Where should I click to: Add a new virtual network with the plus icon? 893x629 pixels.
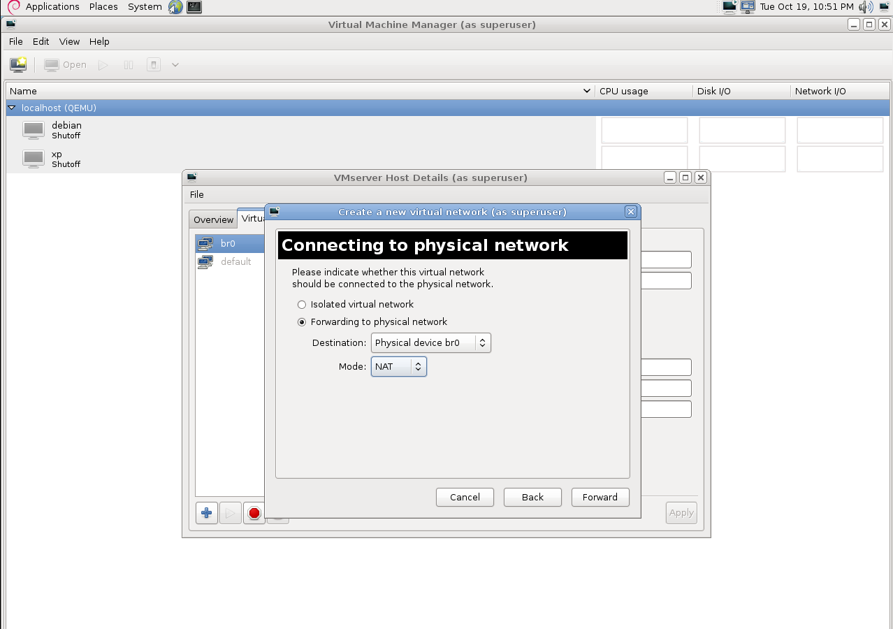[x=207, y=513]
